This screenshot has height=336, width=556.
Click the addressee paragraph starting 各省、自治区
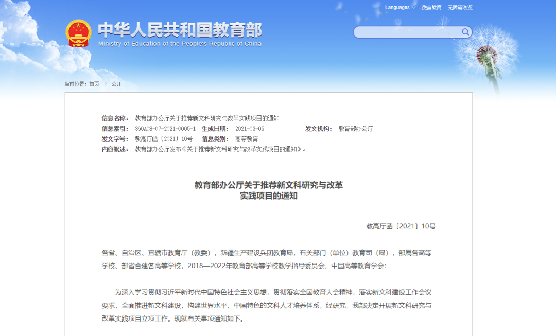(x=267, y=259)
